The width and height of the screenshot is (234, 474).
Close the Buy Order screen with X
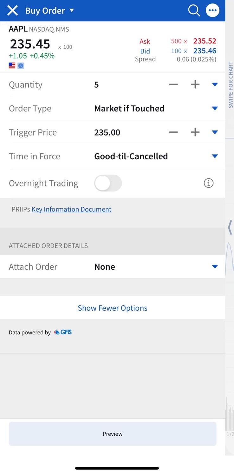point(13,11)
